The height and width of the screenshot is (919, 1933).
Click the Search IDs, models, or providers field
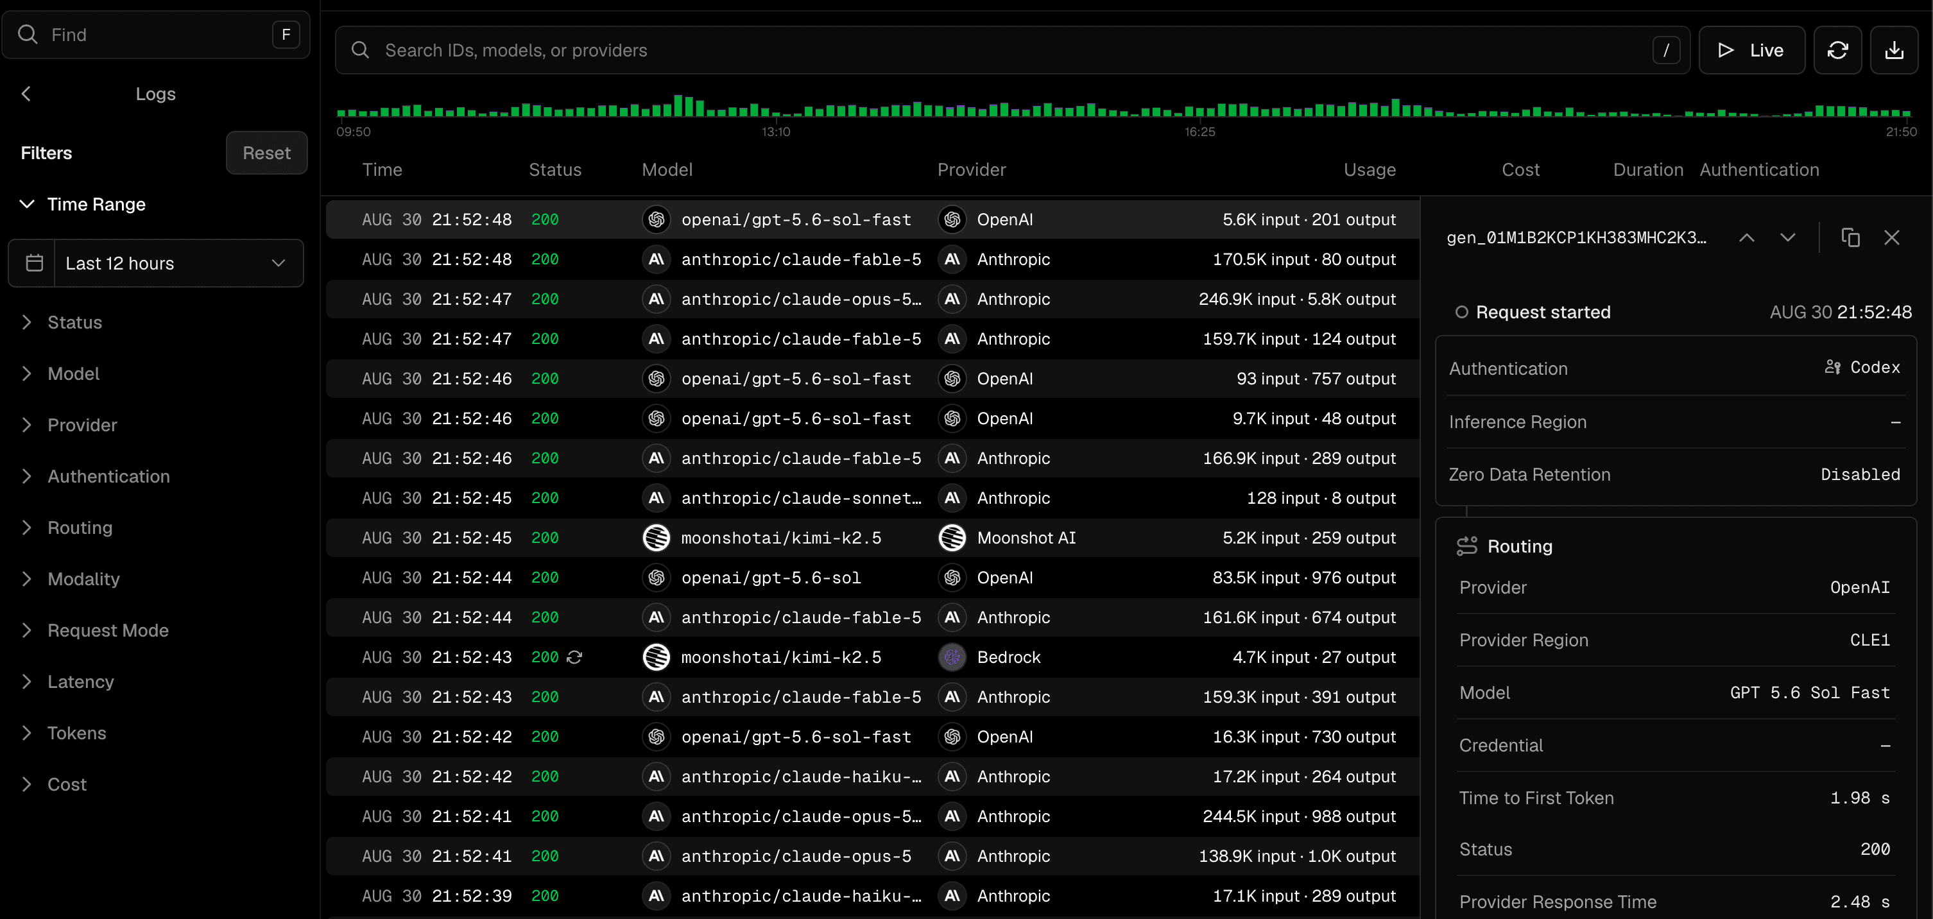point(1012,50)
